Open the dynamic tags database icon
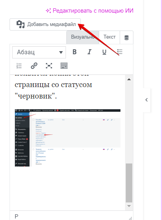The image size is (162, 220). coord(127,37)
